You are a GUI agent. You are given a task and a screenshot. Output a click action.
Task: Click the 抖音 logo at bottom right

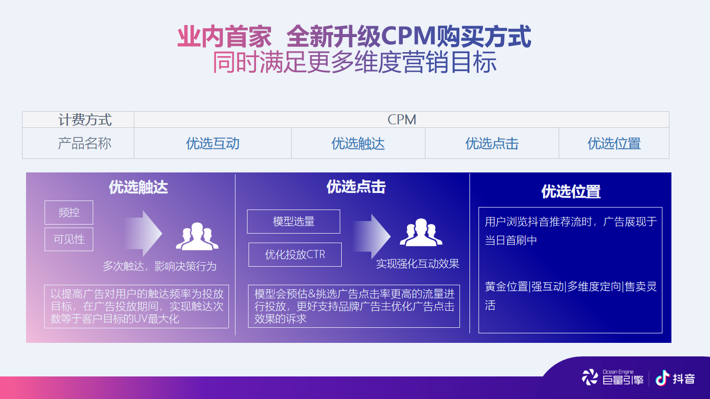[x=675, y=378]
